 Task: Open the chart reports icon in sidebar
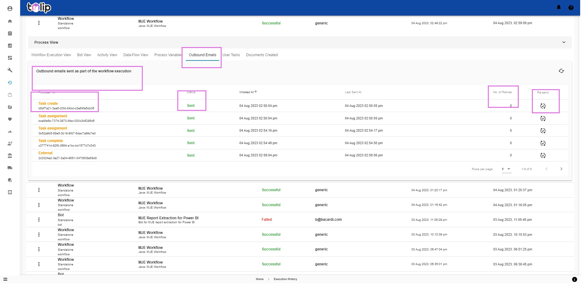10,46
